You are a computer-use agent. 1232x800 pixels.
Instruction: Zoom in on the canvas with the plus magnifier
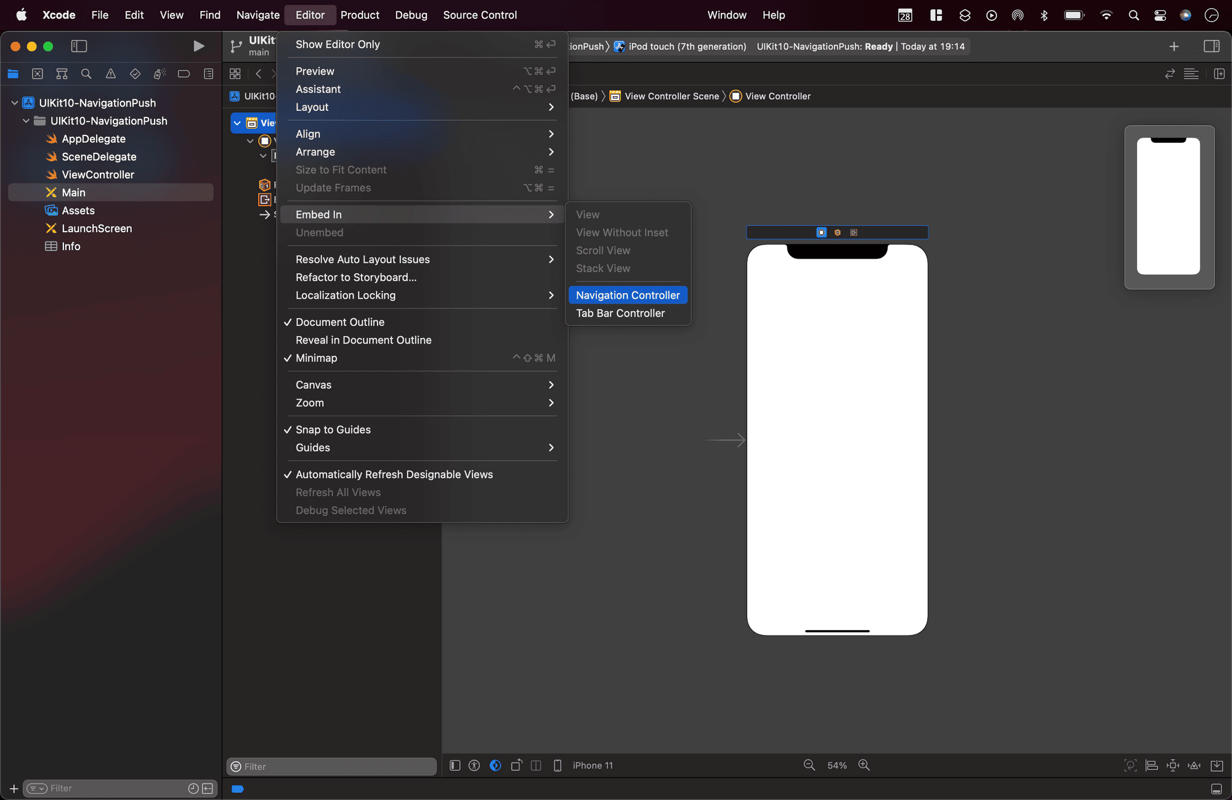coord(864,765)
